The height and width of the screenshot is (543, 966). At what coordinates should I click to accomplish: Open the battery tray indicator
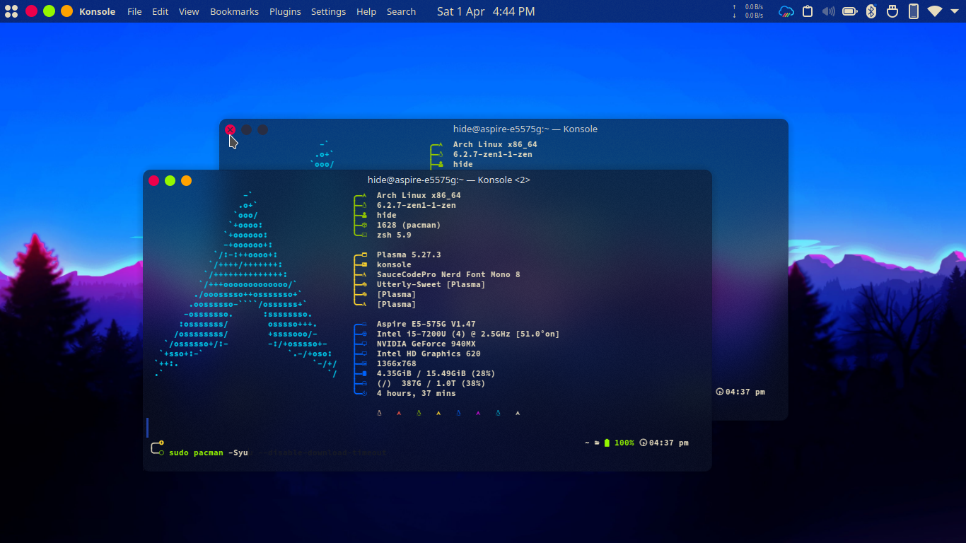pyautogui.click(x=850, y=11)
